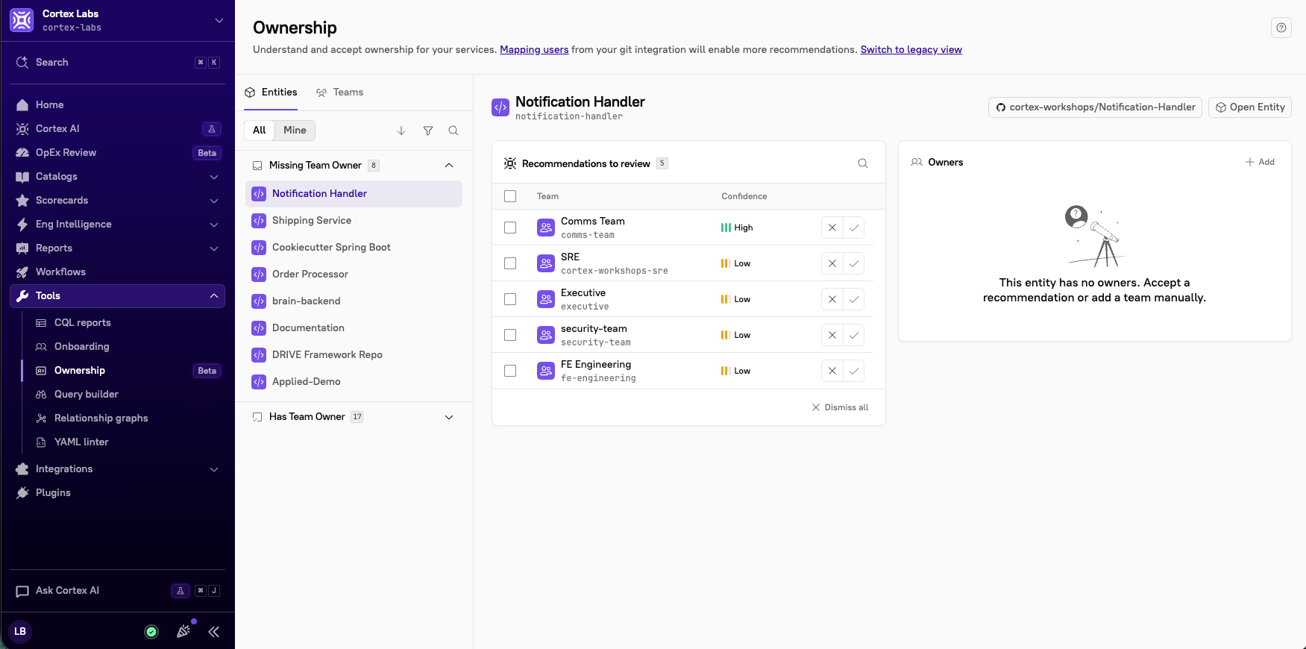
Task: Open the filter funnel icon
Action: coord(428,131)
